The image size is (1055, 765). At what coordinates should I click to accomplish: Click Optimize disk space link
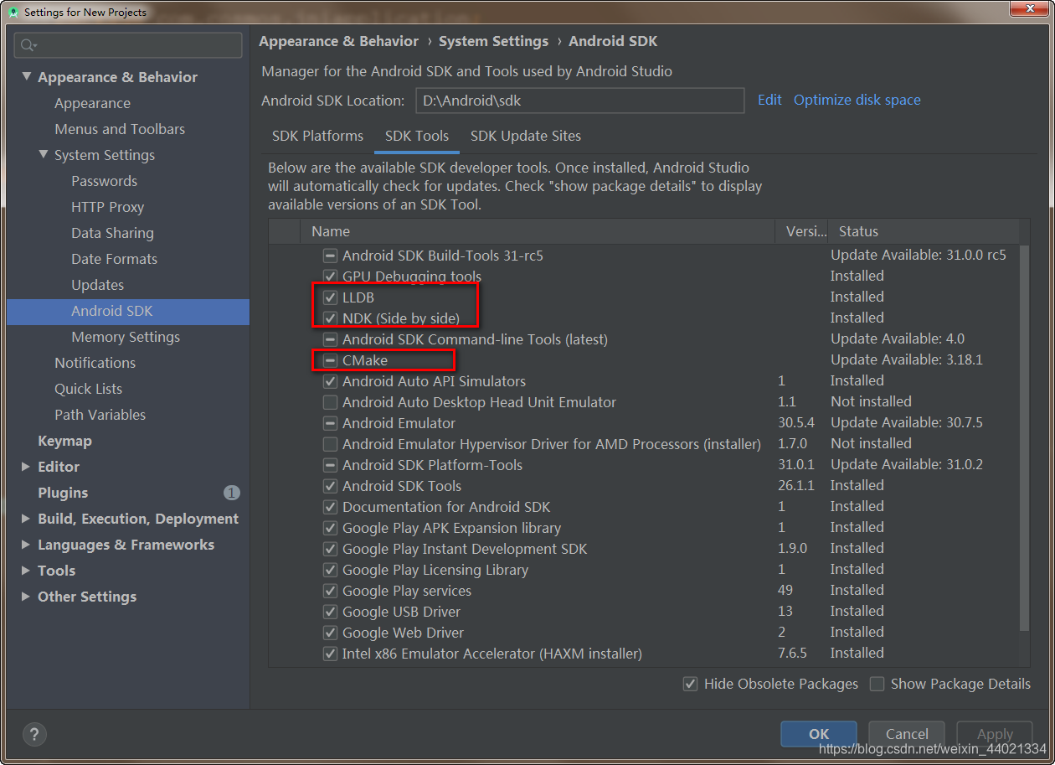point(857,100)
